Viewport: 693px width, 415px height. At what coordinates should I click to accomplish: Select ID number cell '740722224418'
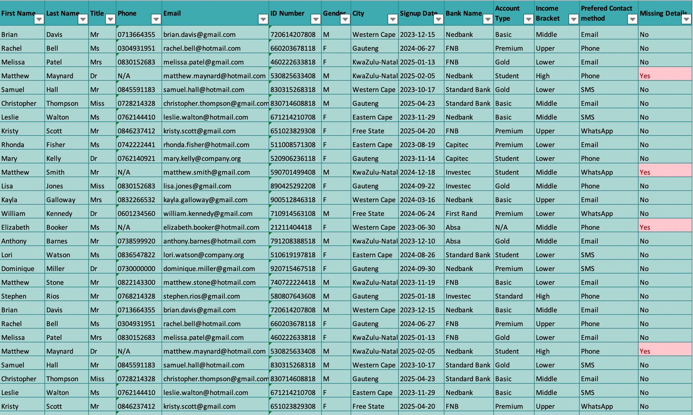click(295, 282)
